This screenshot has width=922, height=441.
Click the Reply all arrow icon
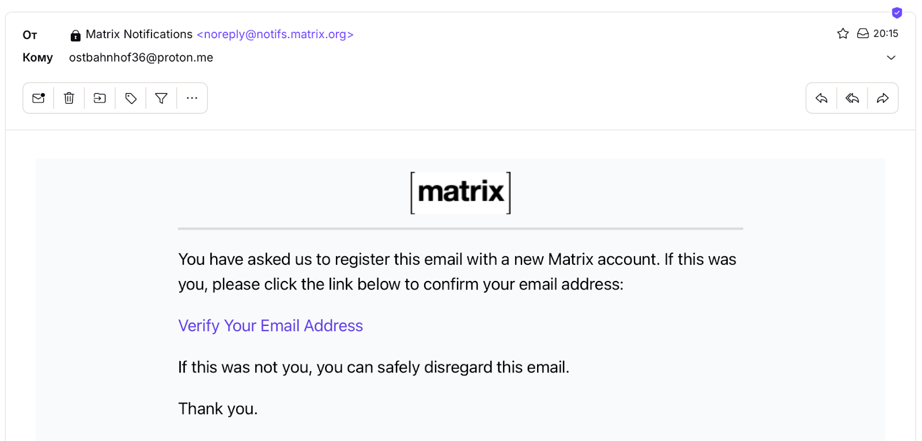(x=852, y=98)
